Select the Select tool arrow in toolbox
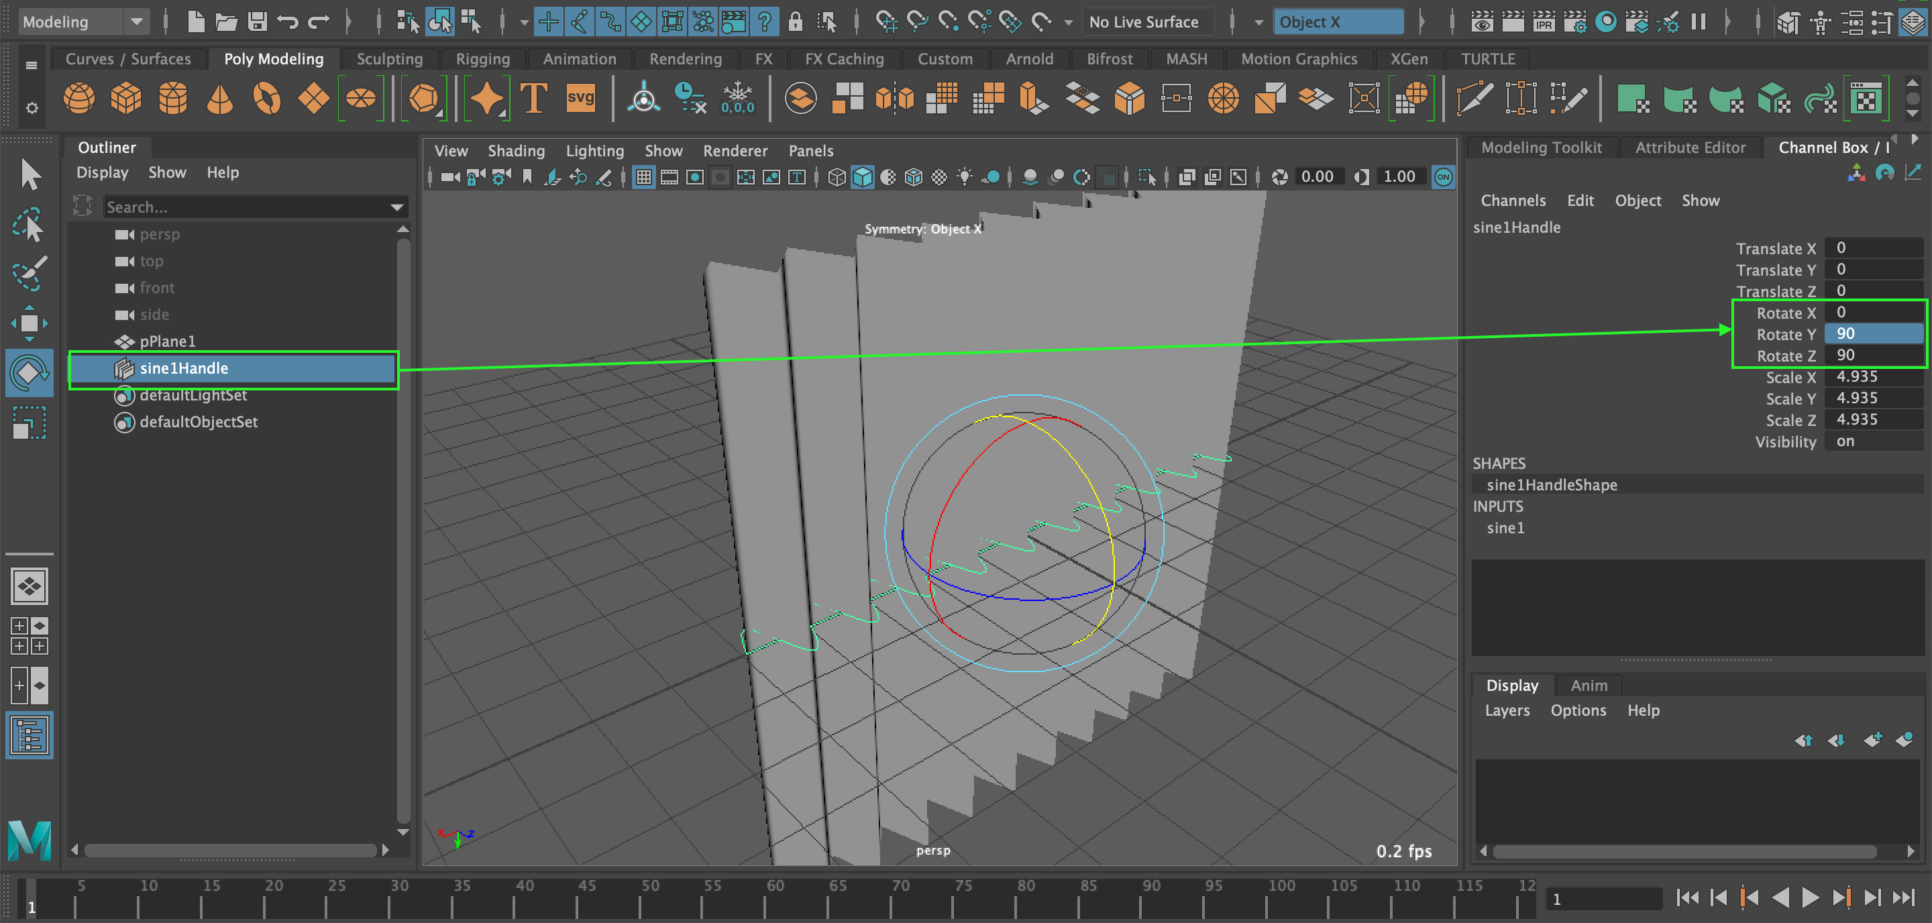 tap(30, 174)
